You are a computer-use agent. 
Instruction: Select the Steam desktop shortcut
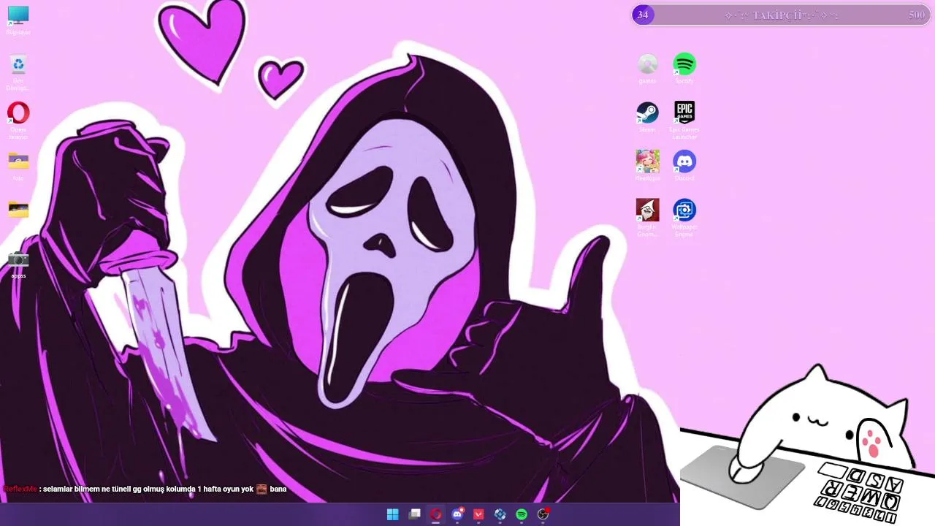(647, 117)
